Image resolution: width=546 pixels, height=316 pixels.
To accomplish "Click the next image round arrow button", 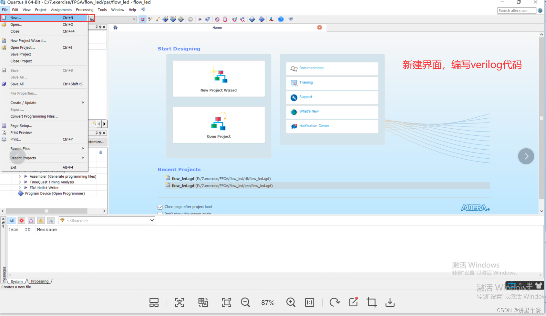I will pyautogui.click(x=526, y=156).
